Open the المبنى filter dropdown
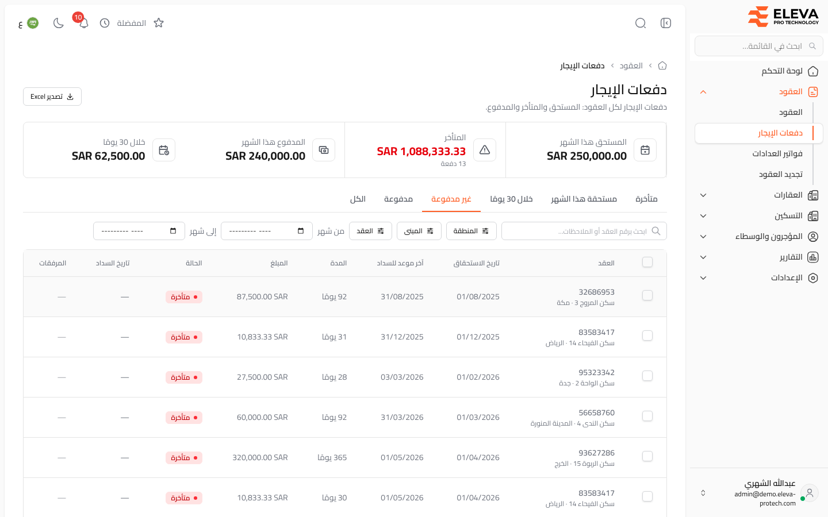 (419, 231)
